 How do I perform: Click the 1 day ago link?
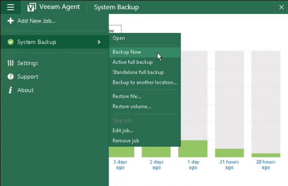coord(193,165)
